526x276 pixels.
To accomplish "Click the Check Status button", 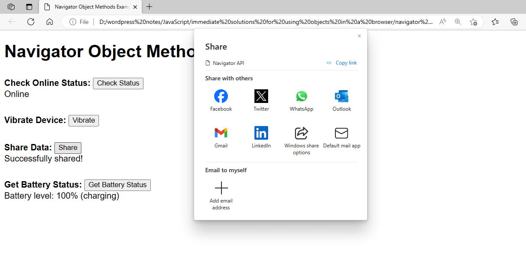I will point(118,83).
